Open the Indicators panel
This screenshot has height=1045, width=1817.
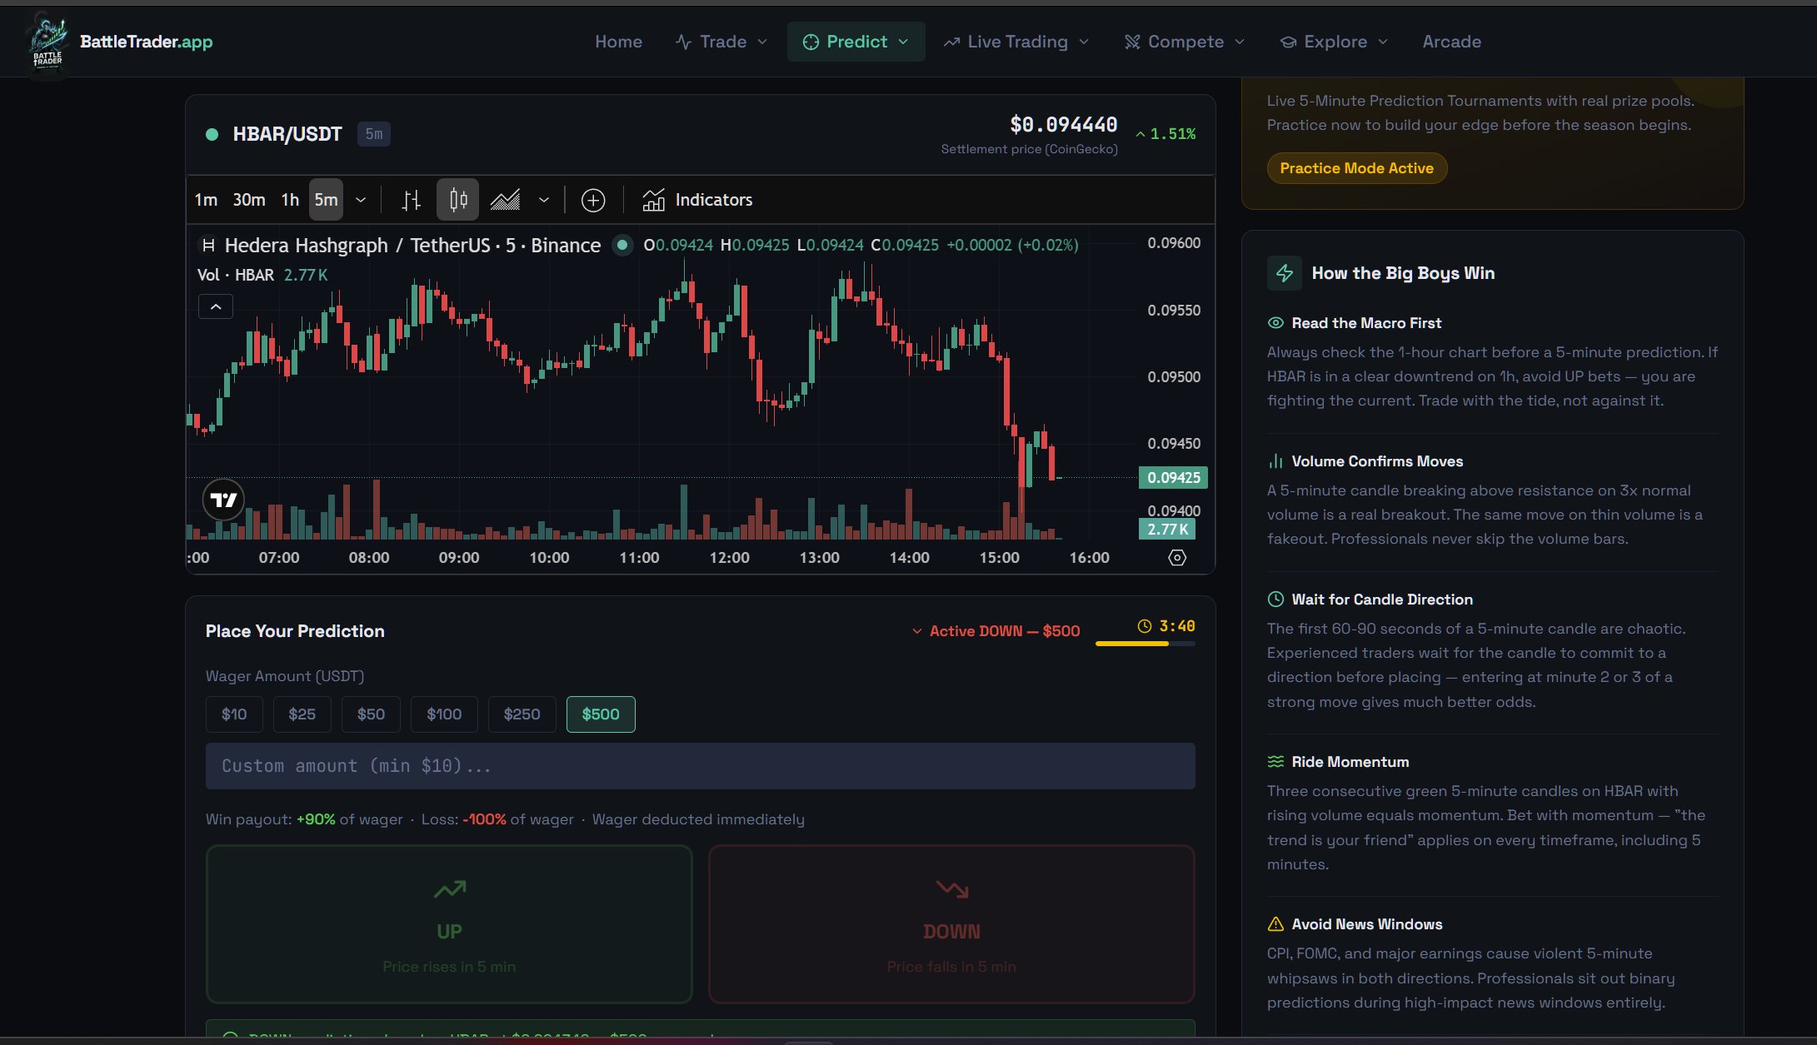tap(697, 200)
